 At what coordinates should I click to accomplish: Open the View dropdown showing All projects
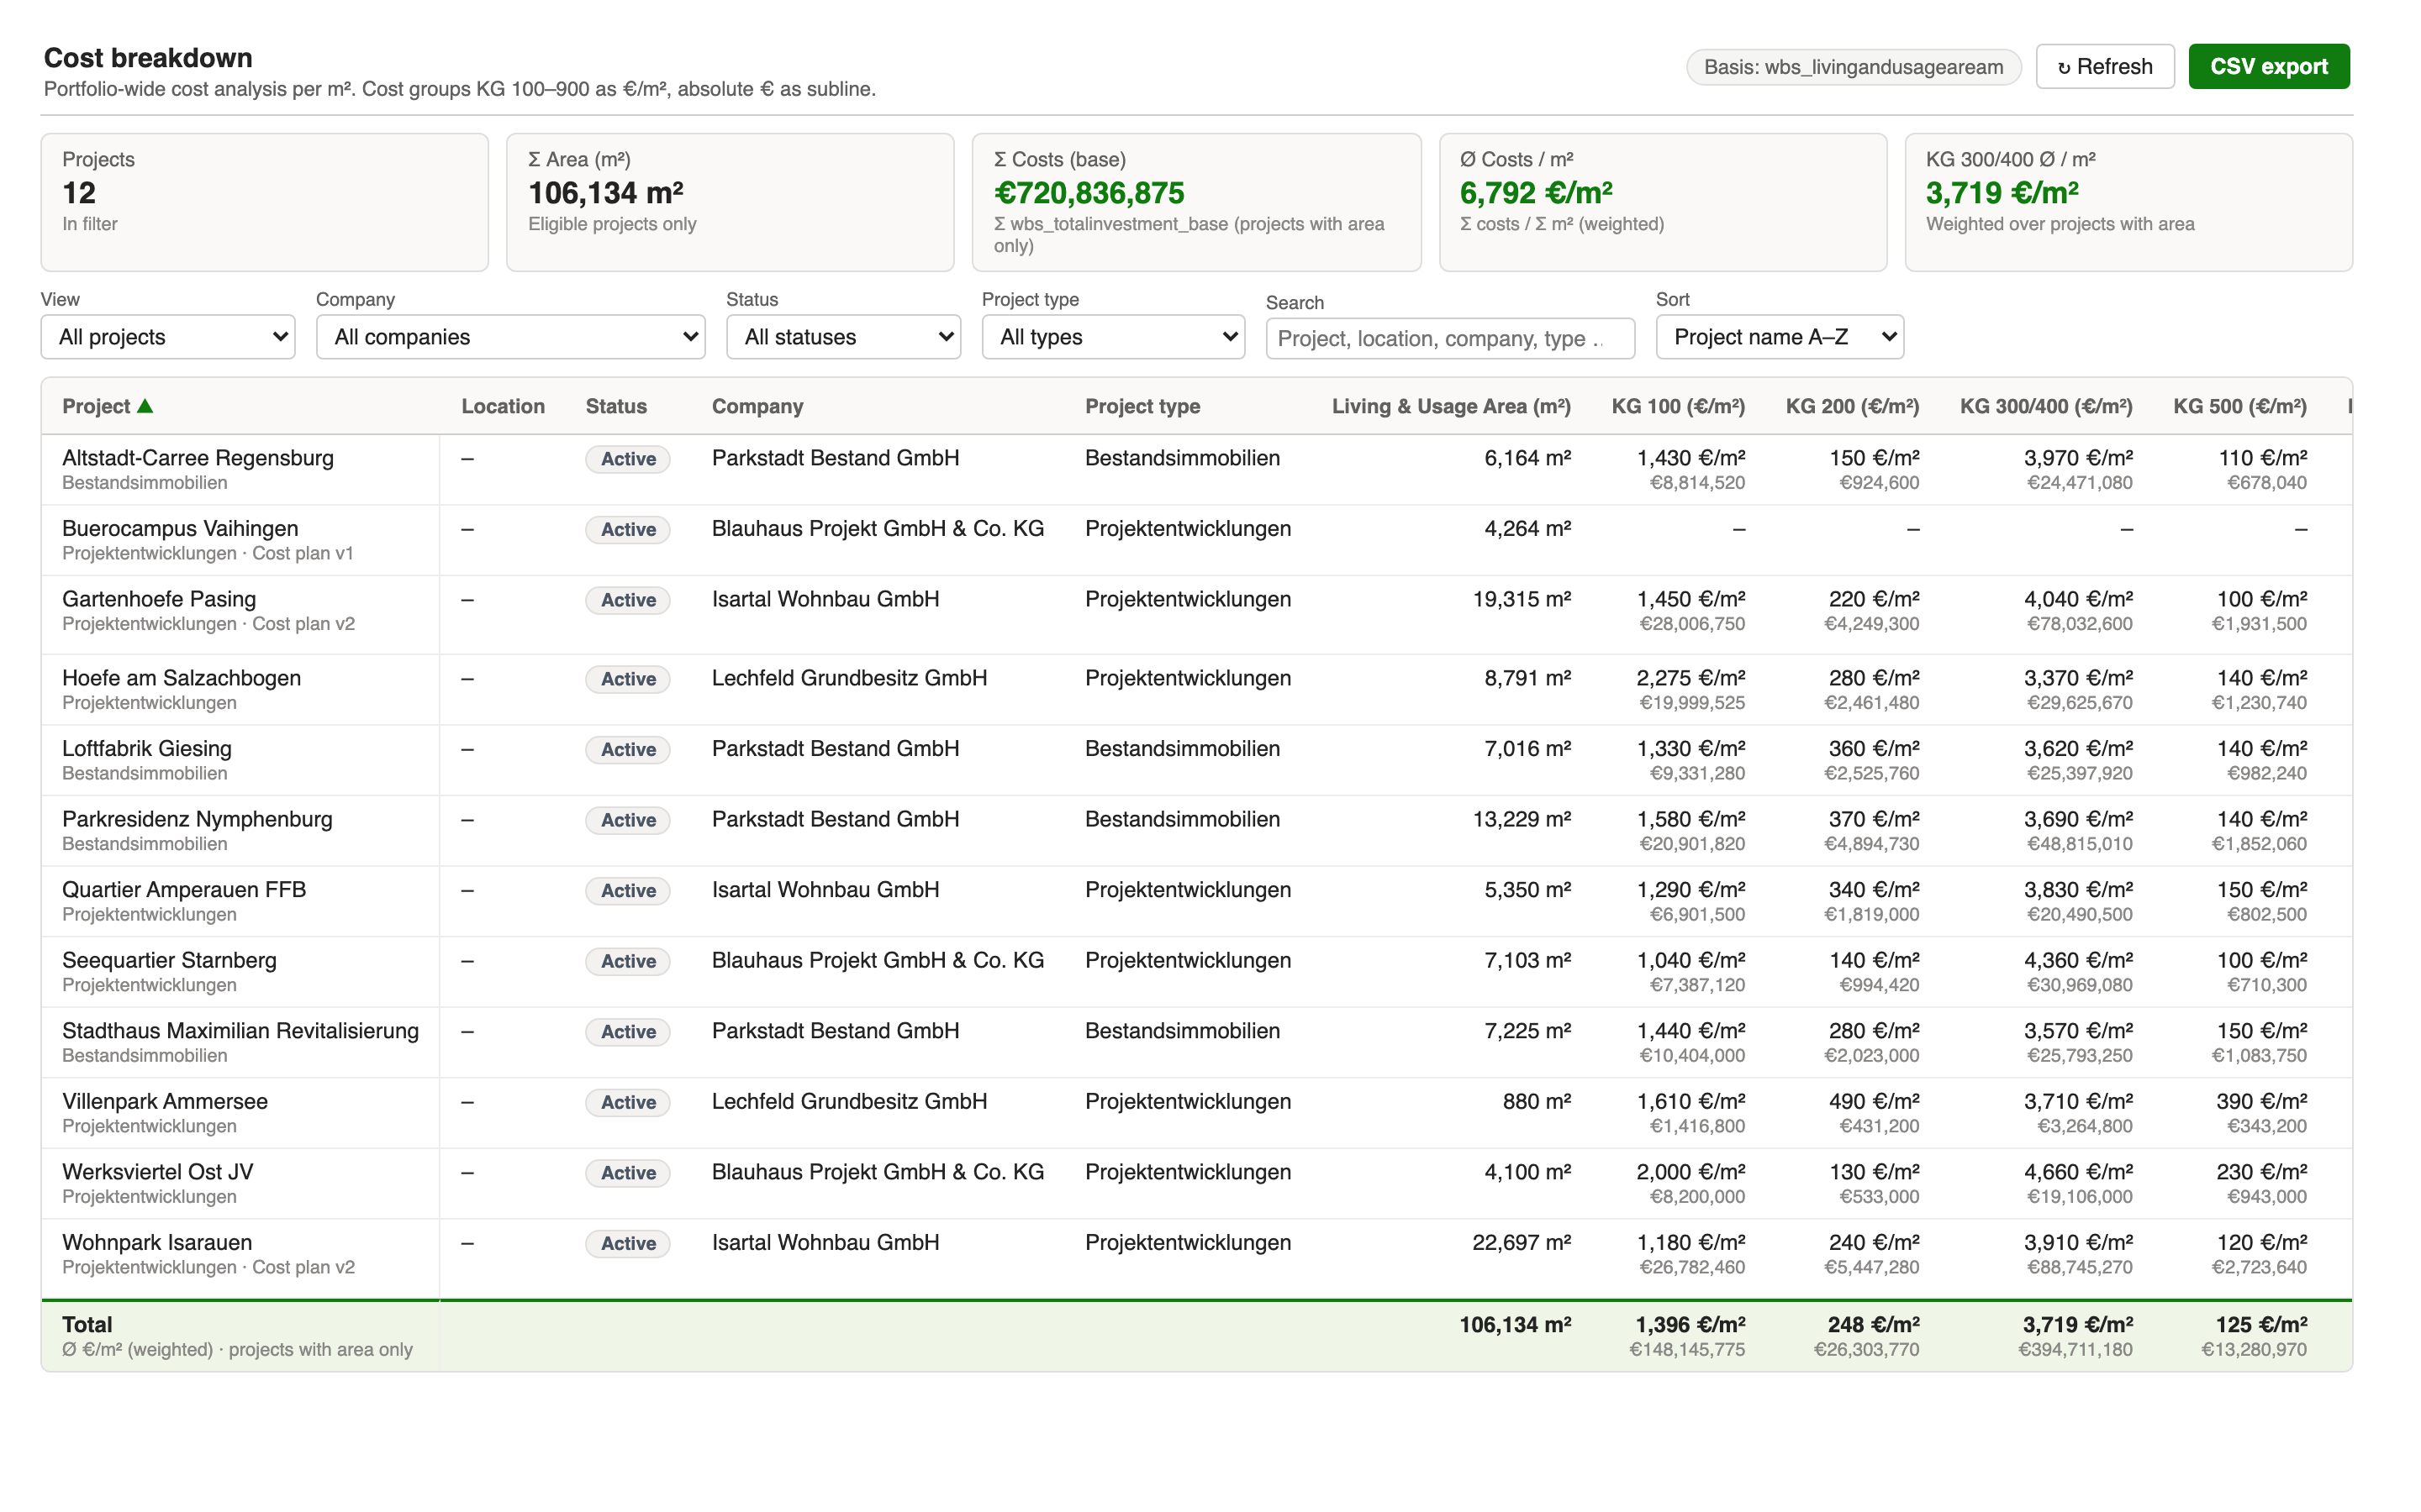click(x=168, y=337)
